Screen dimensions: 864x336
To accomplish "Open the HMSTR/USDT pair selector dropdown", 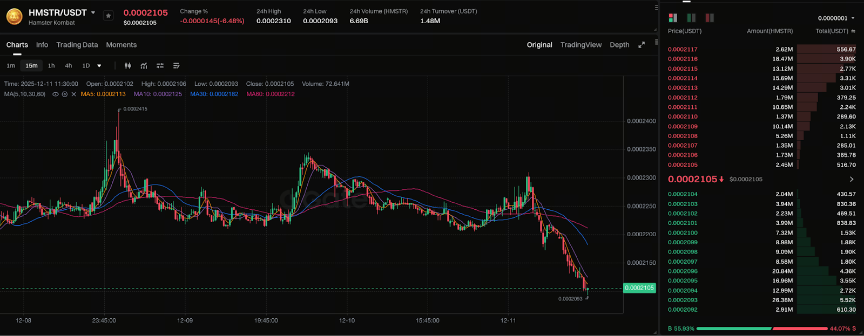I will point(93,12).
